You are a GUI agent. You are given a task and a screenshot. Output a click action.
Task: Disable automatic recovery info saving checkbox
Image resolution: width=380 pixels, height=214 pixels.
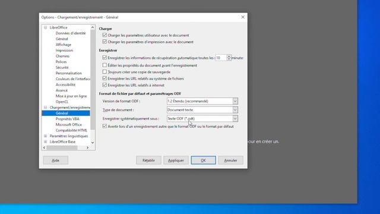(x=104, y=58)
